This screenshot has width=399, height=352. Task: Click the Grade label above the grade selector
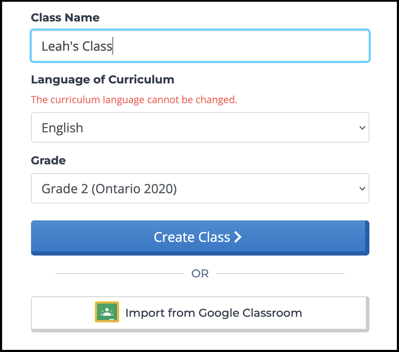tap(48, 161)
